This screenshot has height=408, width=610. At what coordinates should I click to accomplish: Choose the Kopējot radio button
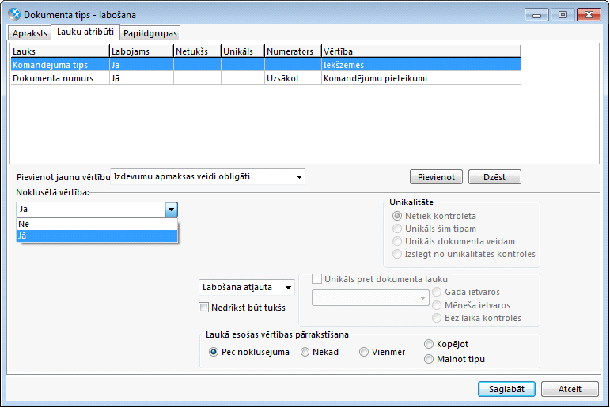429,345
